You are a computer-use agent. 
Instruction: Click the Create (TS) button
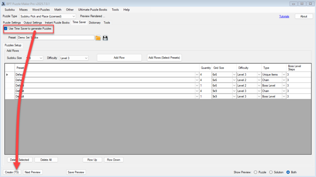pyautogui.click(x=12, y=172)
